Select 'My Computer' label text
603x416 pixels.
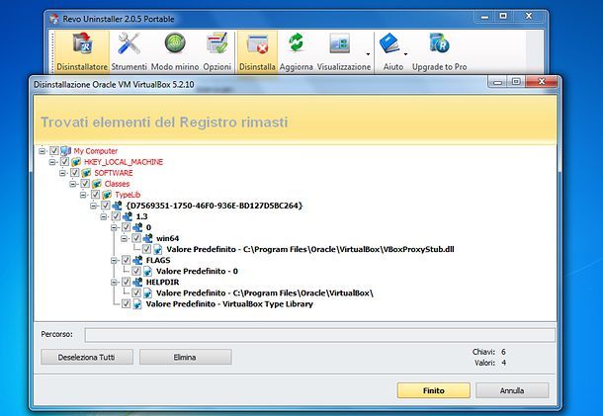click(x=95, y=151)
